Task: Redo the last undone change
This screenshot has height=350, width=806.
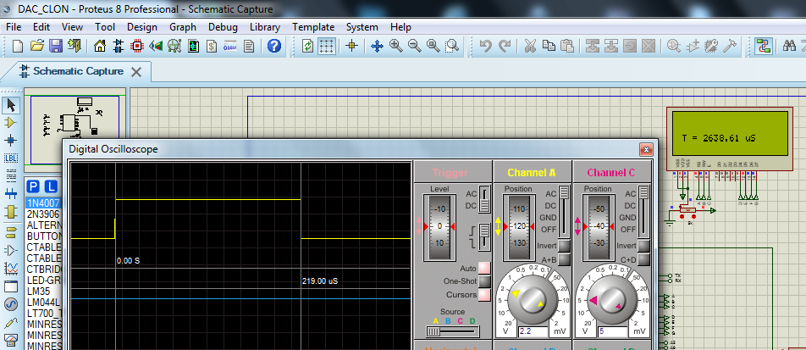Action: pos(505,47)
